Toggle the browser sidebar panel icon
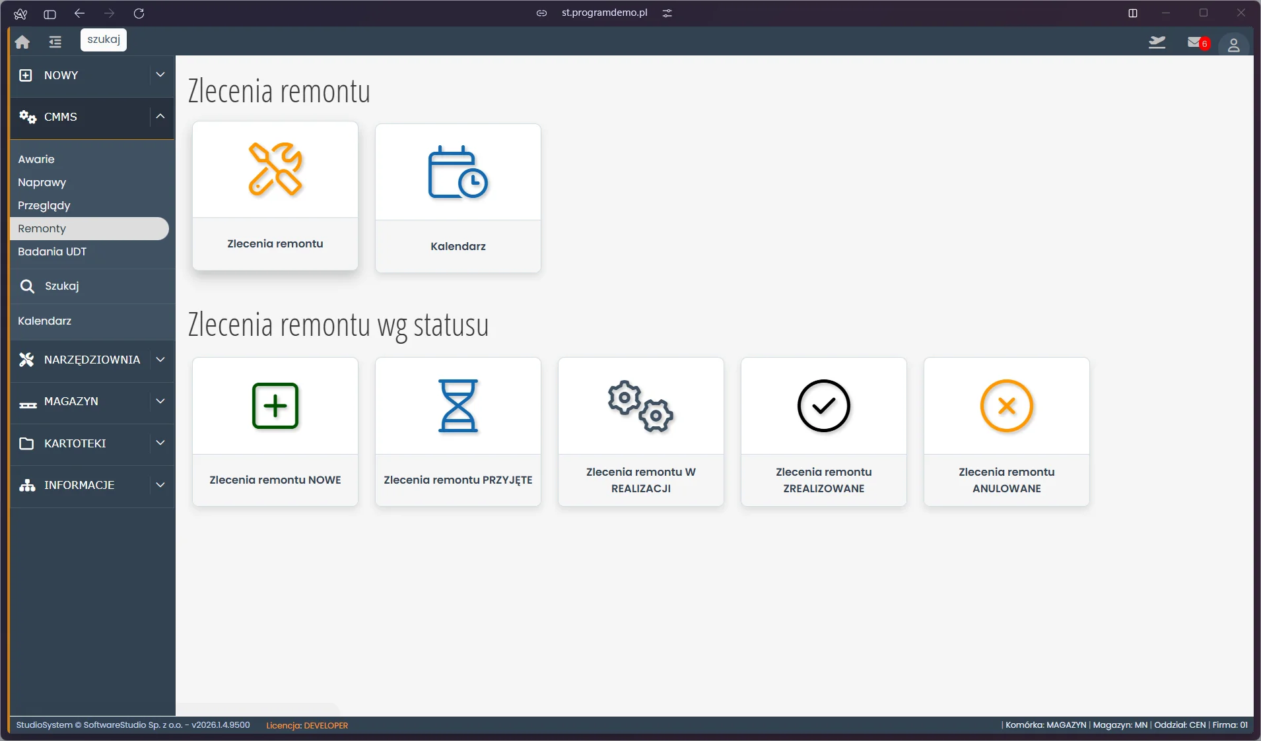This screenshot has height=741, width=1261. (50, 14)
